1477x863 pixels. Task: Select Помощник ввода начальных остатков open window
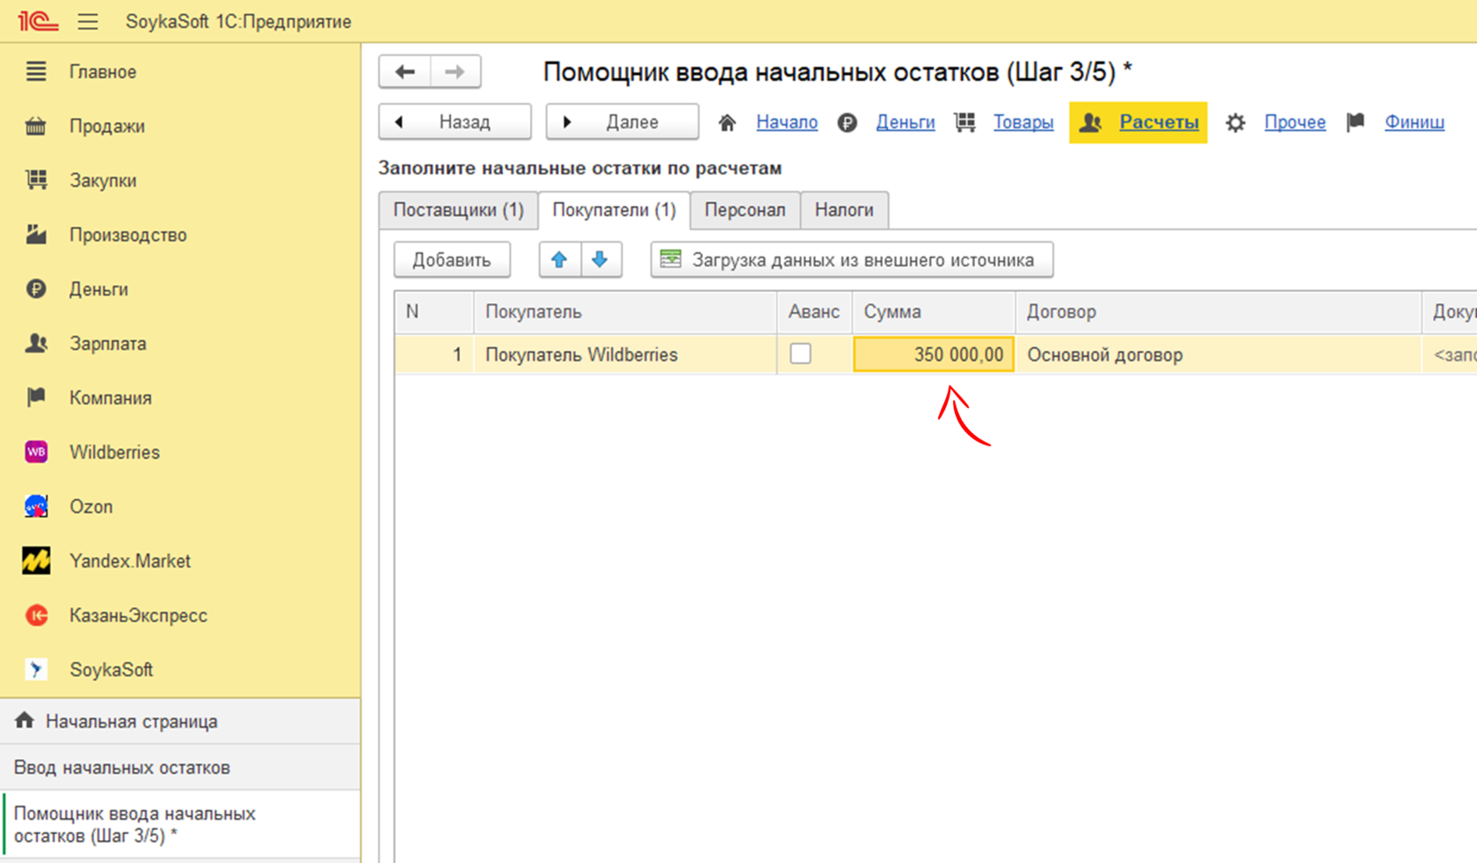(180, 825)
